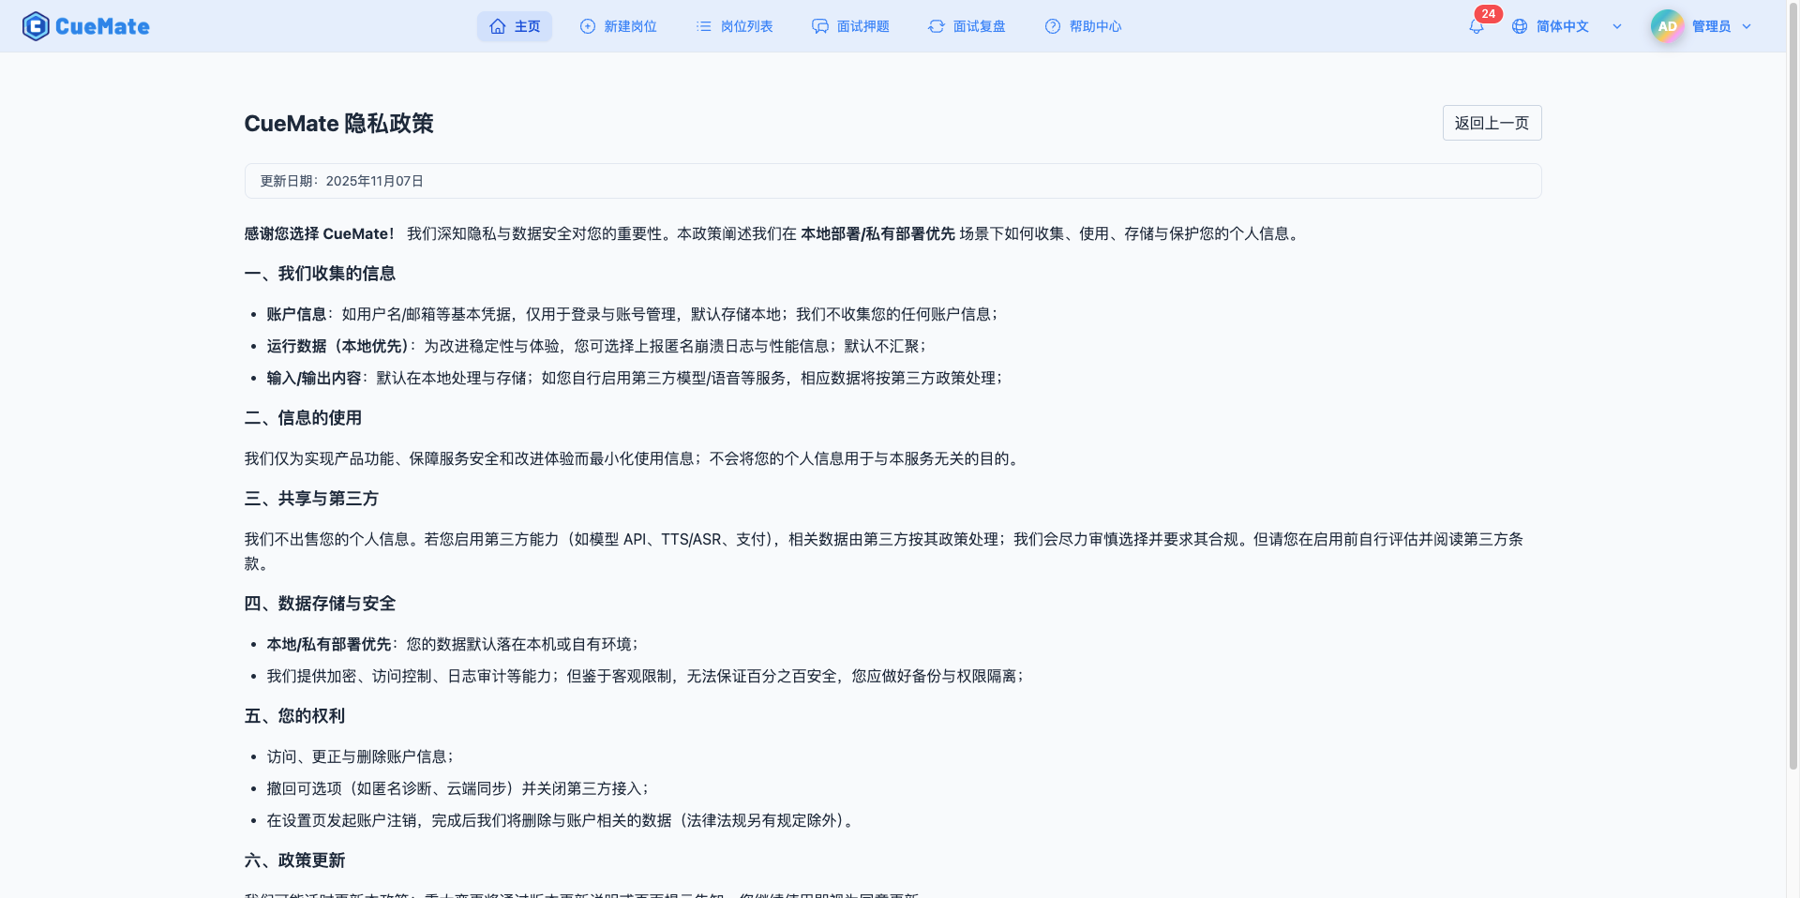Open the 帮助中心 question mark icon
This screenshot has width=1800, height=898.
(1052, 26)
